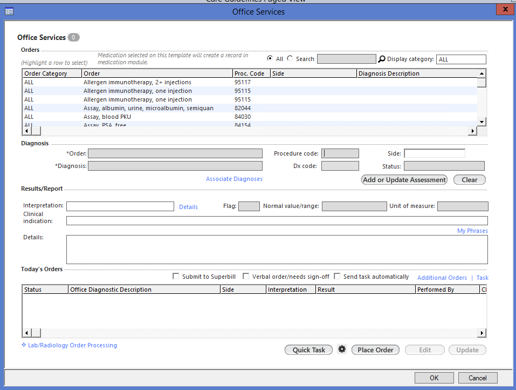Click the grayed Edit button

coord(425,350)
